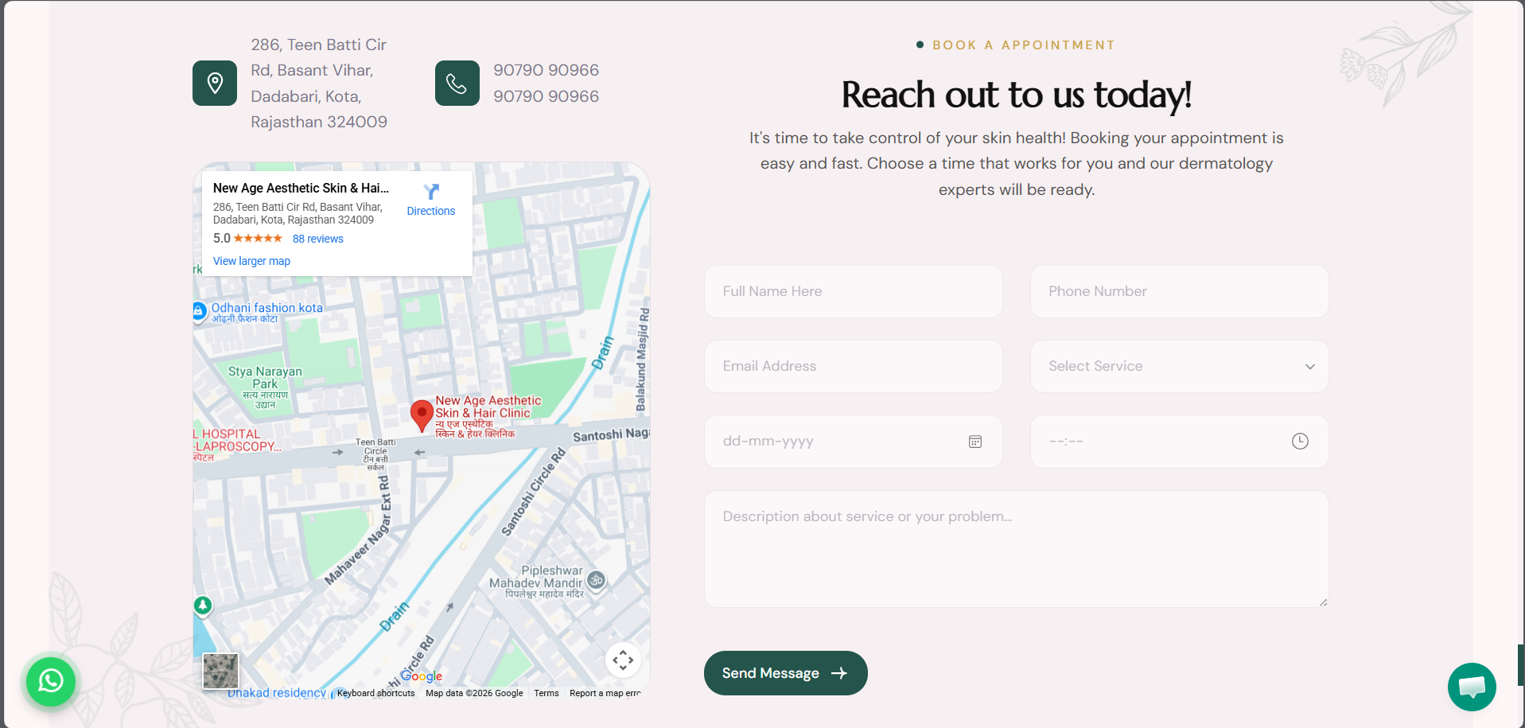Screen dimensions: 1525x728
Task: Click the Full Name Here input field
Action: click(x=853, y=292)
